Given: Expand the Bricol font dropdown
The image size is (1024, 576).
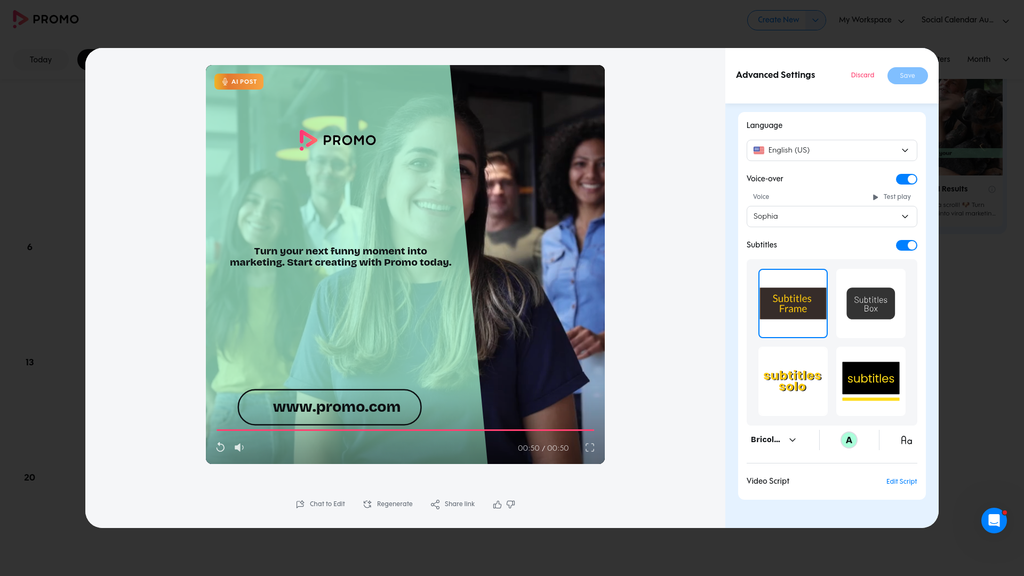Looking at the screenshot, I should 772,439.
